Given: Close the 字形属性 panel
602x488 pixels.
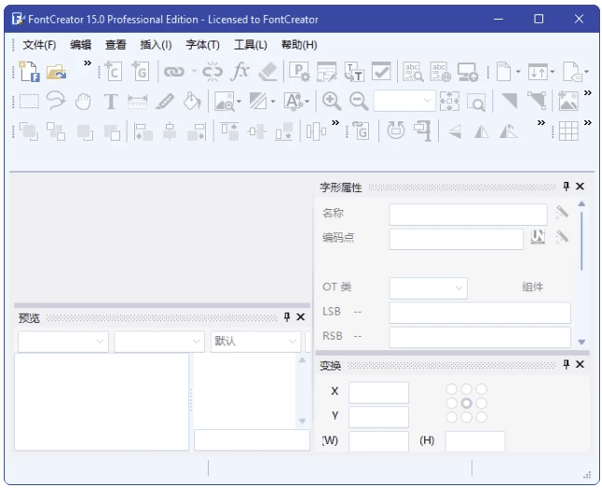Looking at the screenshot, I should point(580,187).
